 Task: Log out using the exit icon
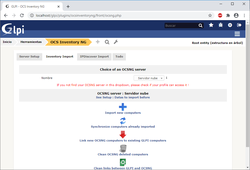(x=239, y=25)
